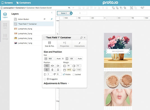Click the kissing face photo on canvas

[x=118, y=97]
